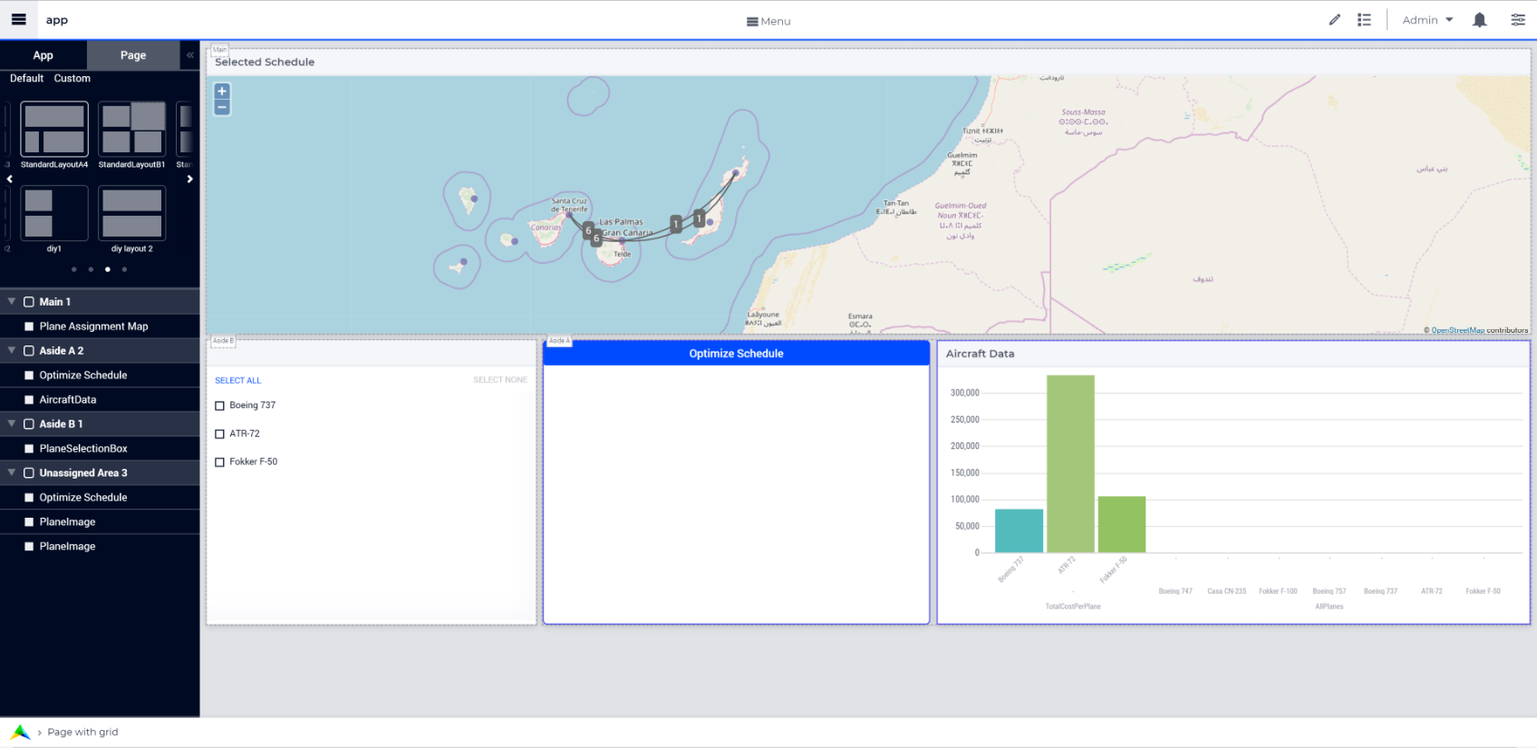The height and width of the screenshot is (748, 1537).
Task: Open the center Menu icon button
Action: pyautogui.click(x=768, y=21)
